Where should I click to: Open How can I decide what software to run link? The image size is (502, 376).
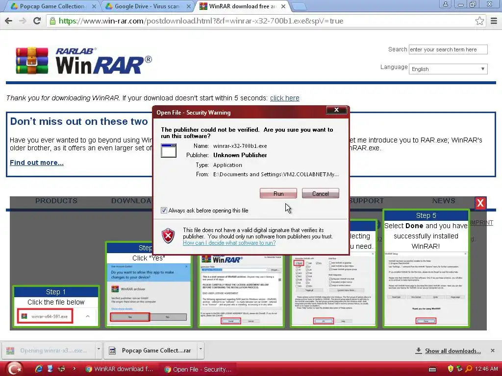(x=229, y=243)
